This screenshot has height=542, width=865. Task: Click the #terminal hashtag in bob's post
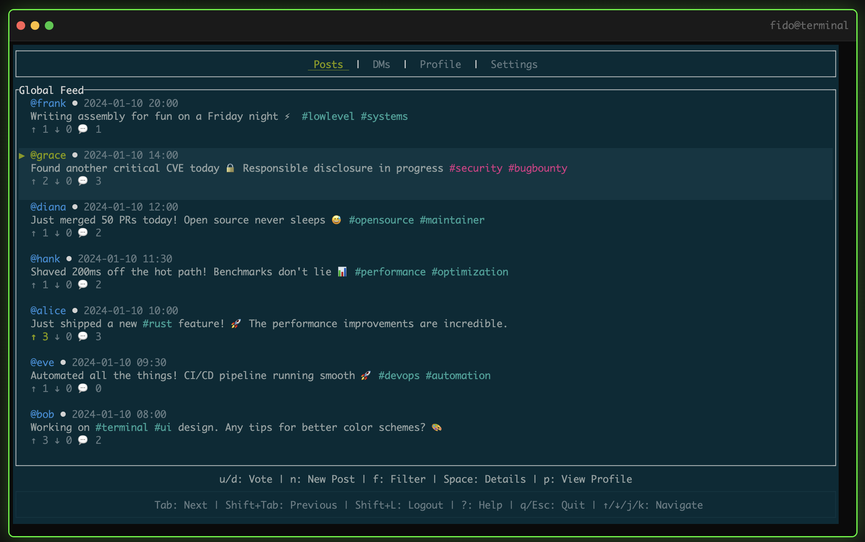click(x=121, y=427)
